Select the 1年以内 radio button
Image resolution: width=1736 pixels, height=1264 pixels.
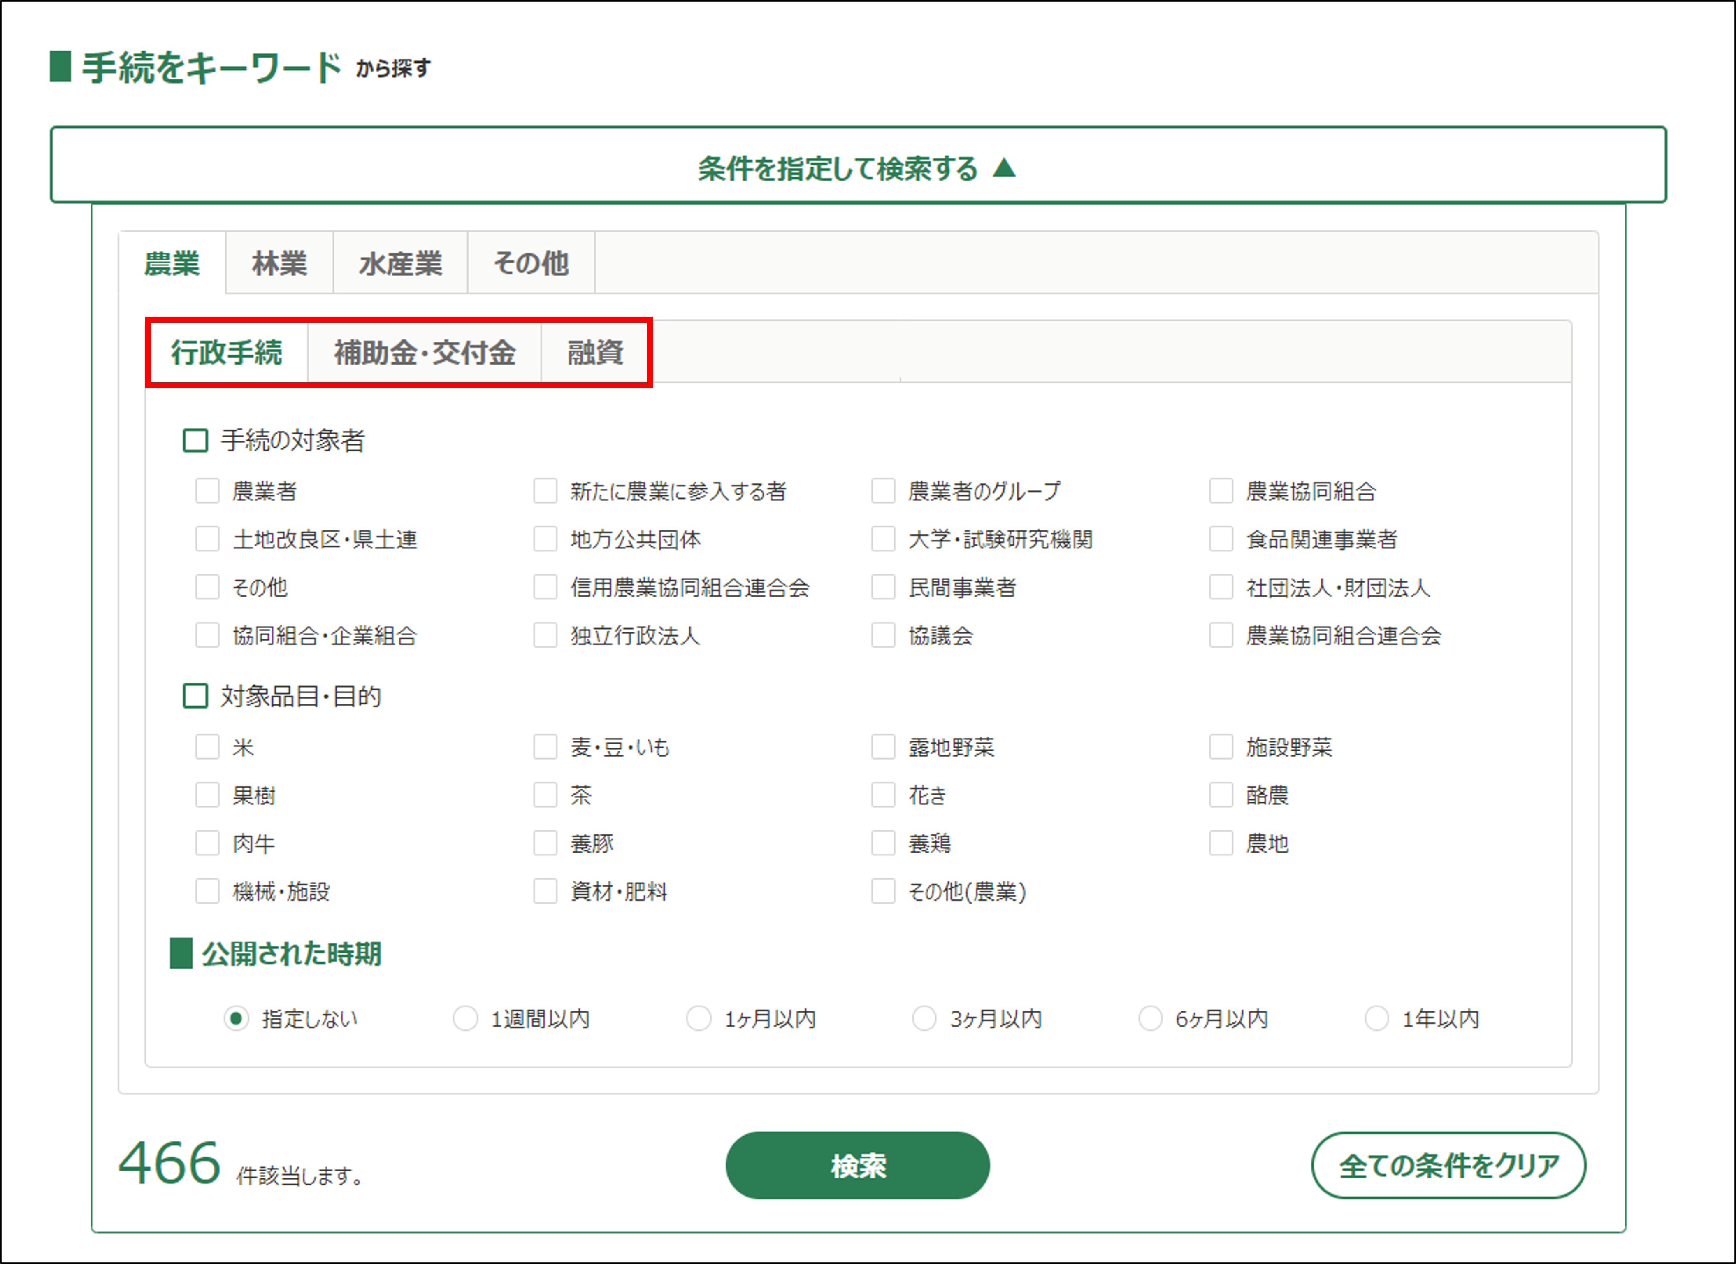click(1376, 1018)
